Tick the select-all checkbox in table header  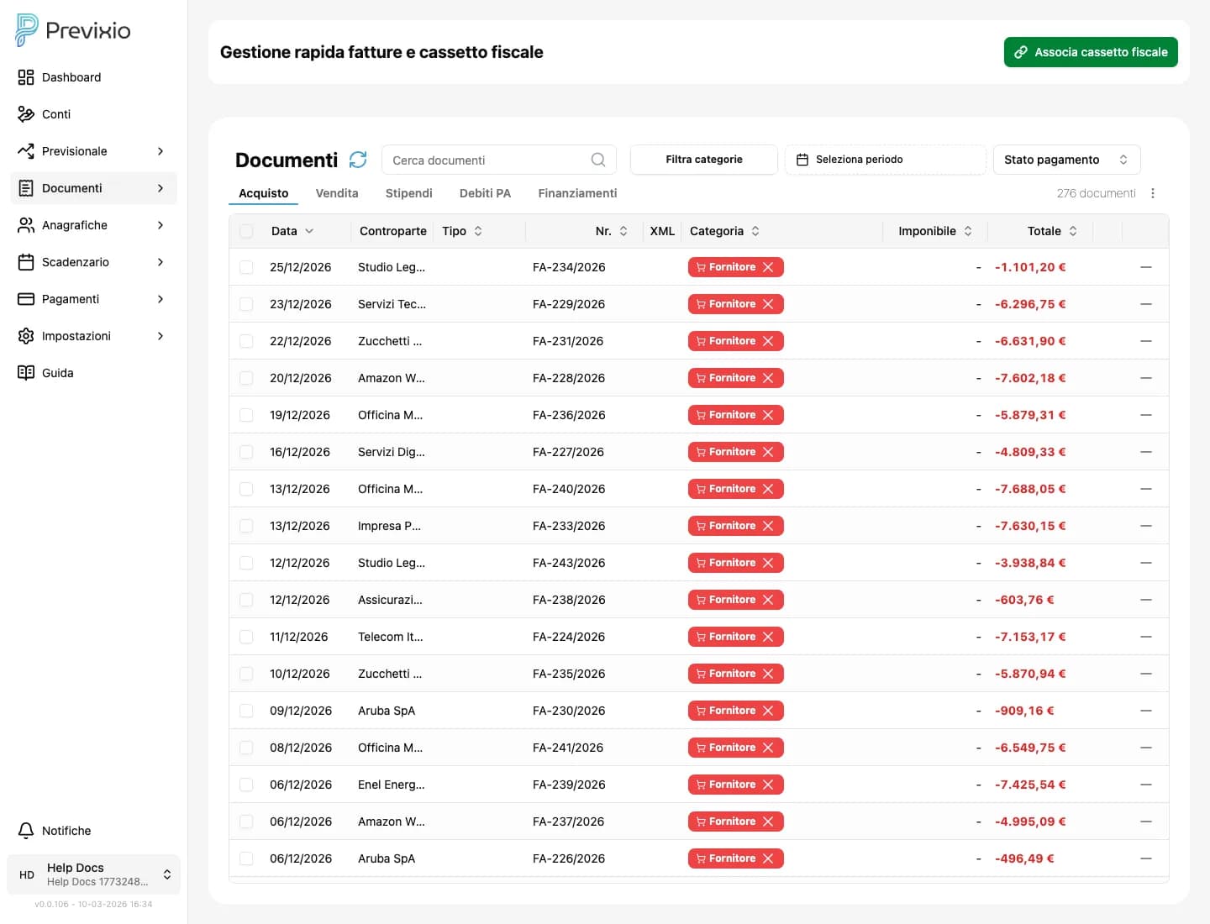[x=246, y=231]
